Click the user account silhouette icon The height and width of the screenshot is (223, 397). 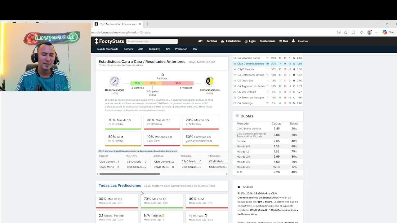[x=293, y=41]
